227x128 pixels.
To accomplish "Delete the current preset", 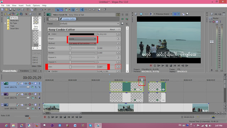I will tap(127, 24).
